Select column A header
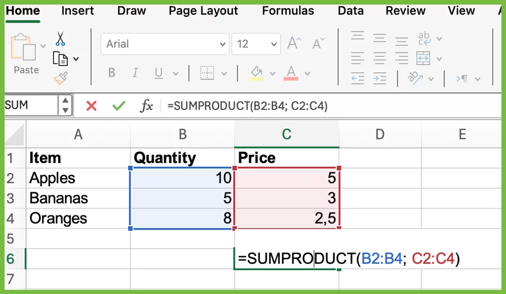 (x=78, y=134)
